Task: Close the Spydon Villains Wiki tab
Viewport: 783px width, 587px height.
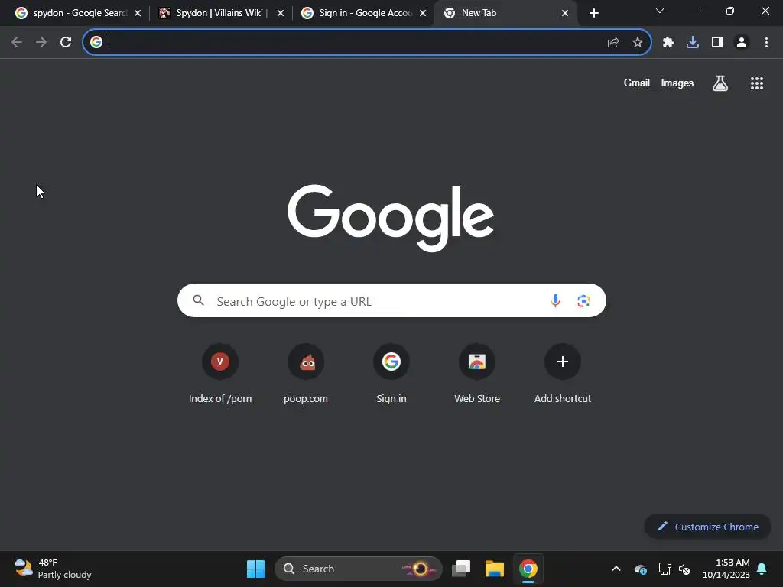Action: coord(280,13)
